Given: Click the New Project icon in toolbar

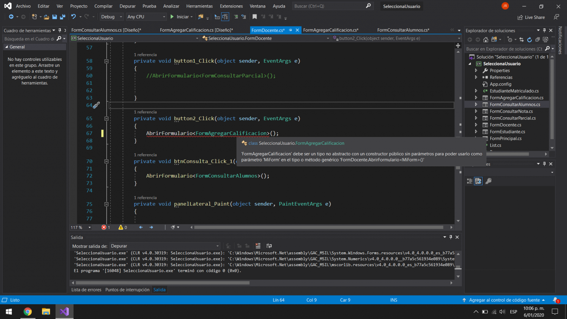Looking at the screenshot, I should tap(34, 17).
